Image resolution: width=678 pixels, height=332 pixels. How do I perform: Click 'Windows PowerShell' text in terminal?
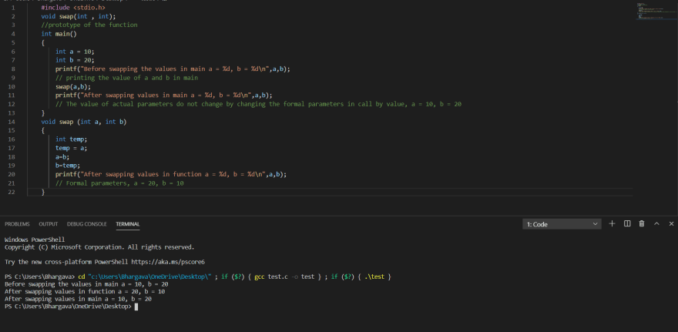click(35, 240)
